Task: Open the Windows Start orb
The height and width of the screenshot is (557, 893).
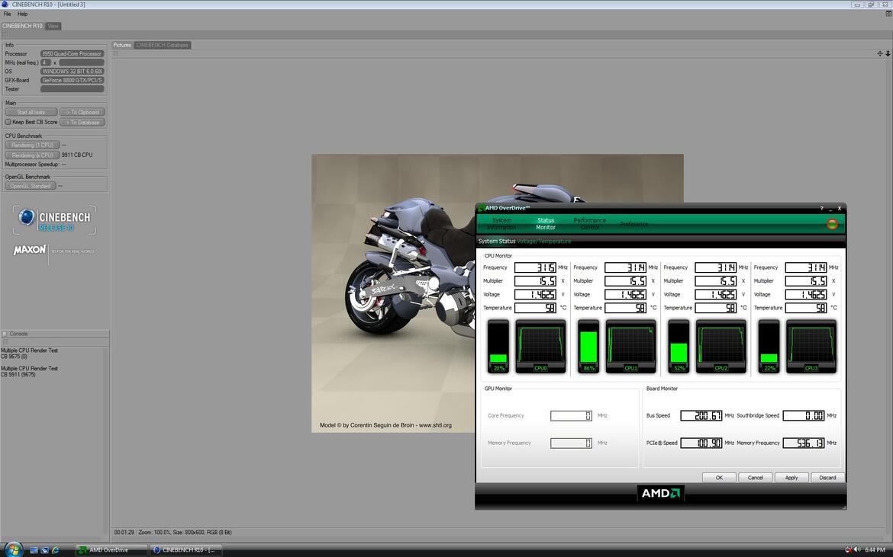Action: (x=12, y=549)
